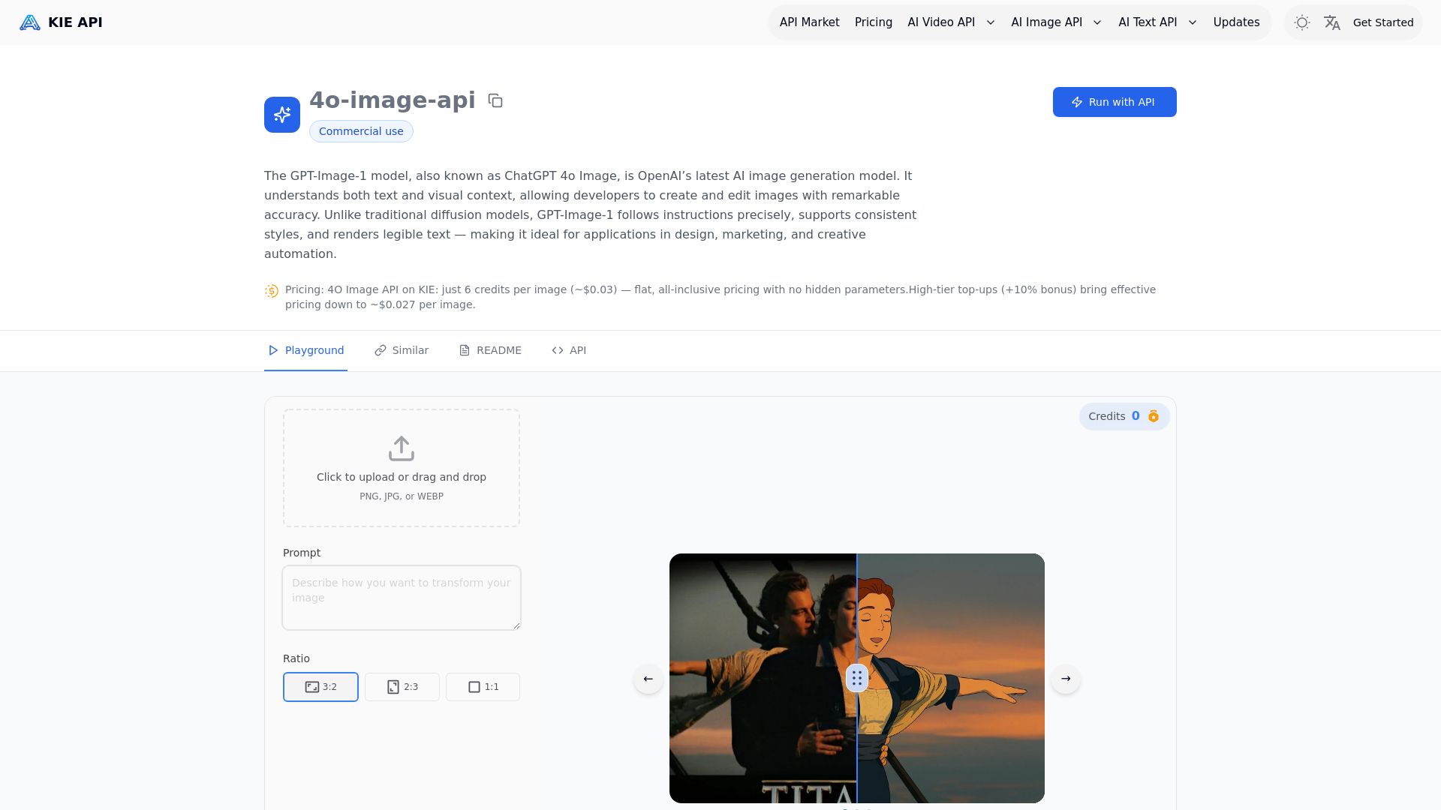Select the 1:1 ratio option
This screenshot has height=810, width=1441.
pos(483,687)
